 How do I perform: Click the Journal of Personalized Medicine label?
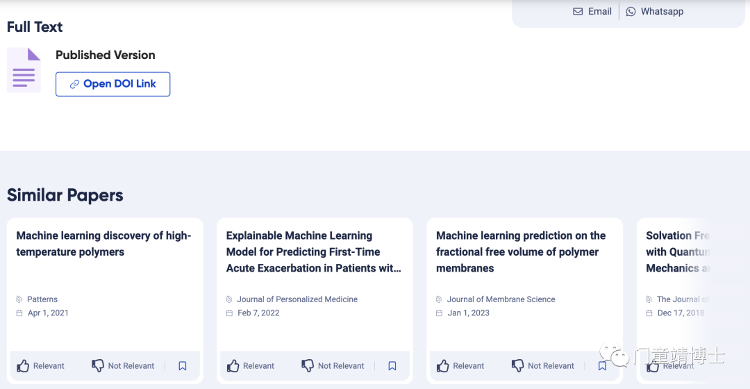click(x=297, y=299)
